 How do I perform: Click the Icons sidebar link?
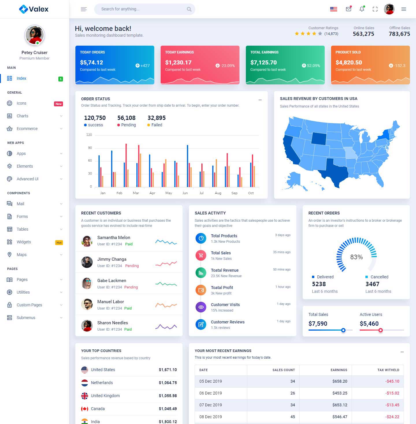[21, 103]
